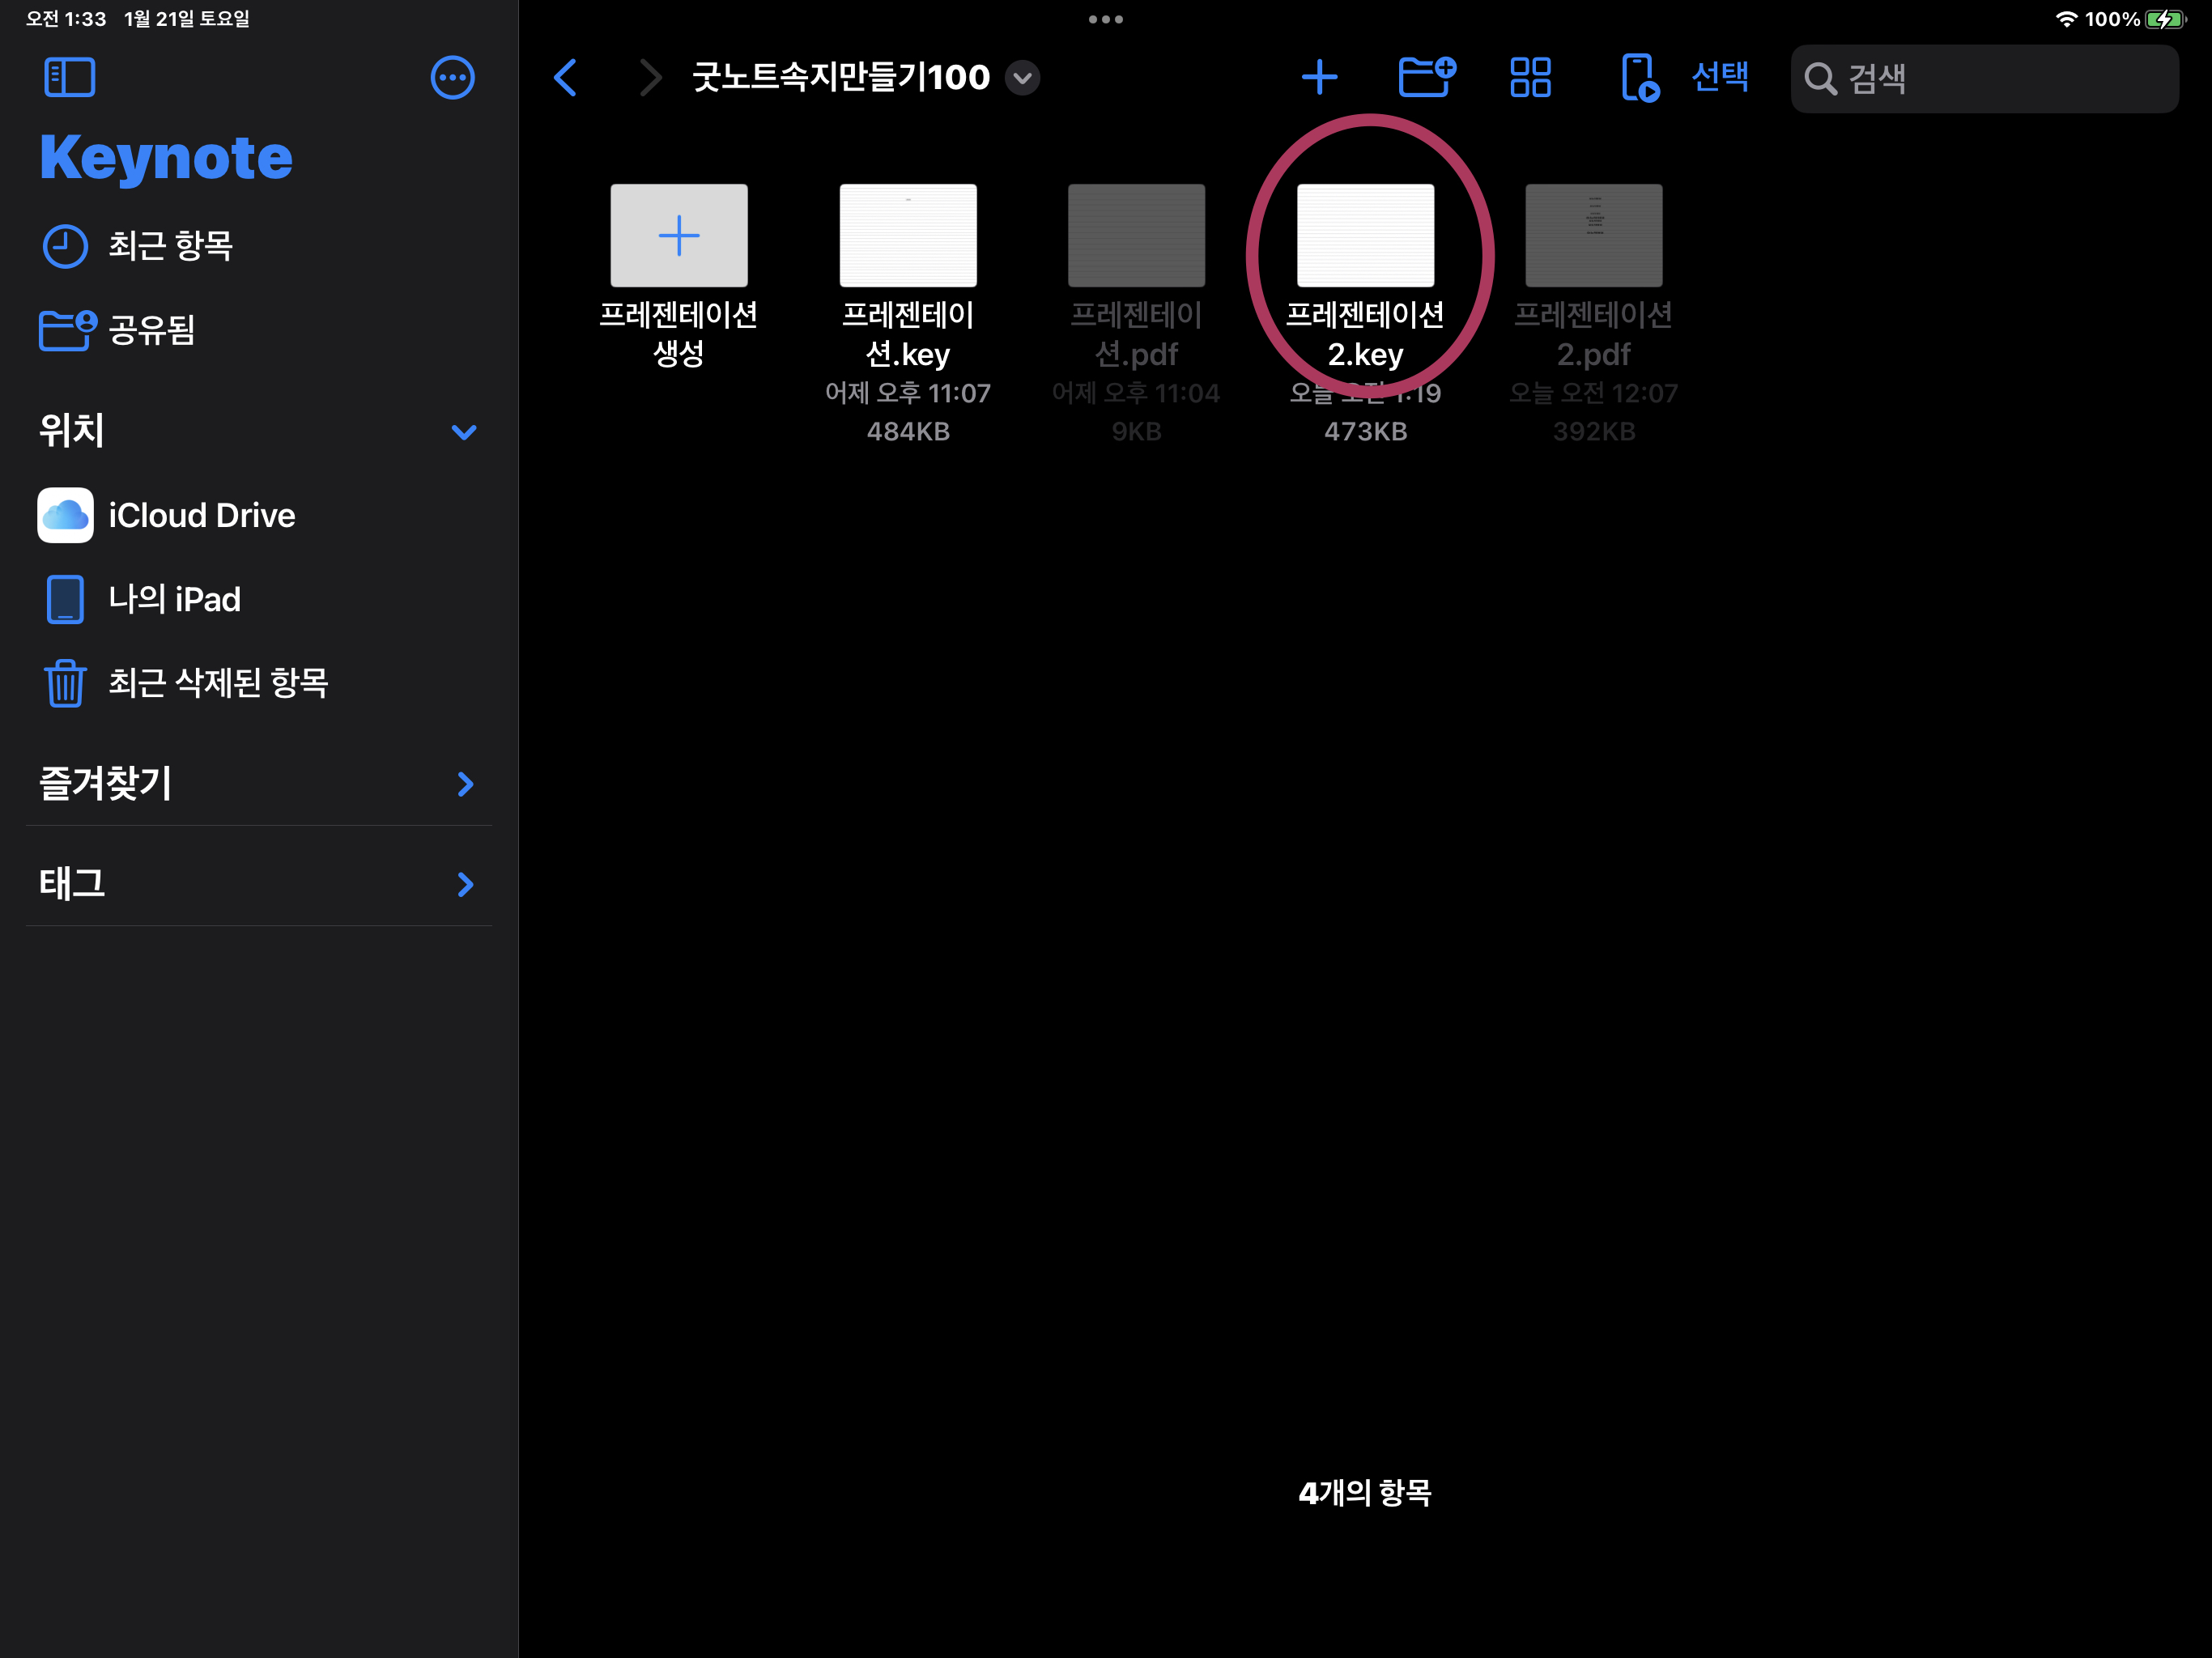
Task: Expand the 태그 section
Action: point(465,884)
